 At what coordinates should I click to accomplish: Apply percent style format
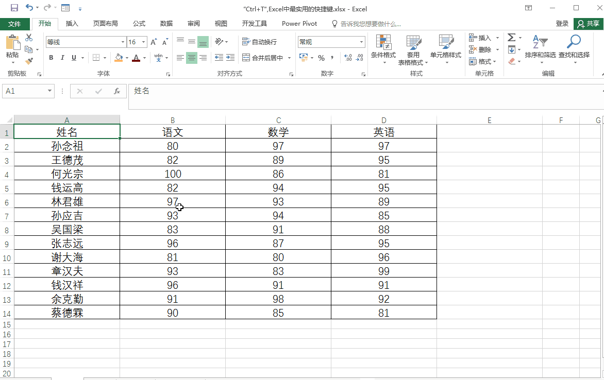(x=321, y=58)
